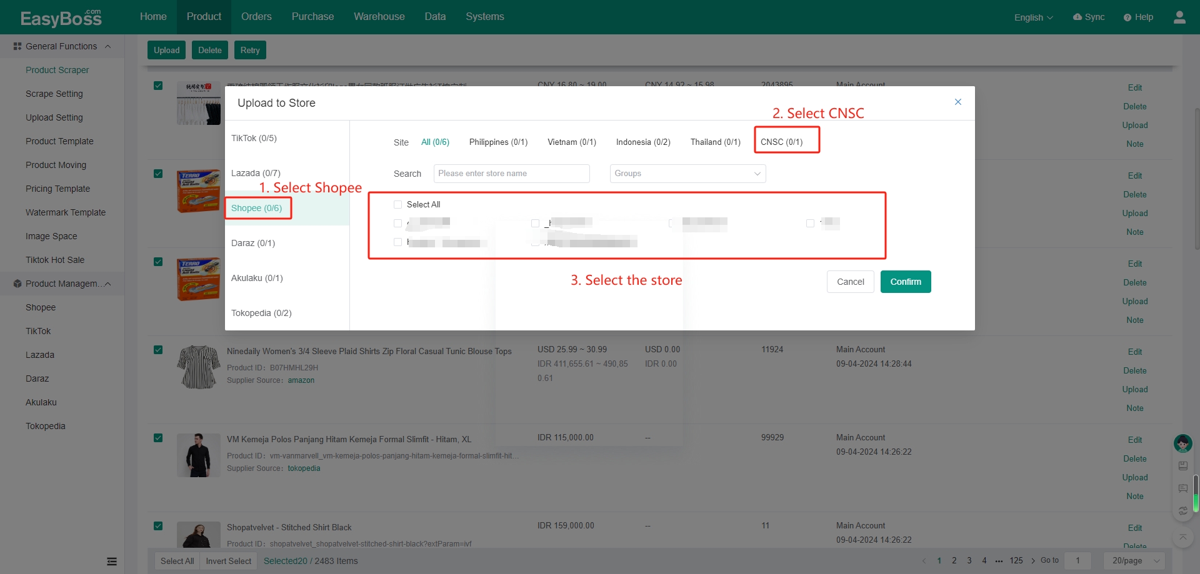Open customer service avatar widget
This screenshot has width=1200, height=574.
click(1182, 443)
